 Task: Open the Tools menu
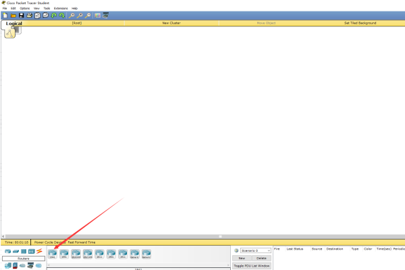47,8
